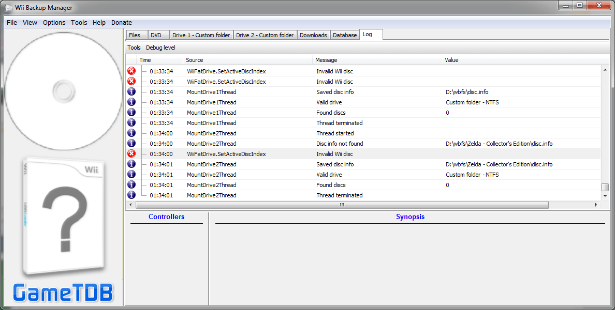615x310 pixels.
Task: Click info icon of MountDrive2Thread Valid drive row
Action: tap(131, 174)
